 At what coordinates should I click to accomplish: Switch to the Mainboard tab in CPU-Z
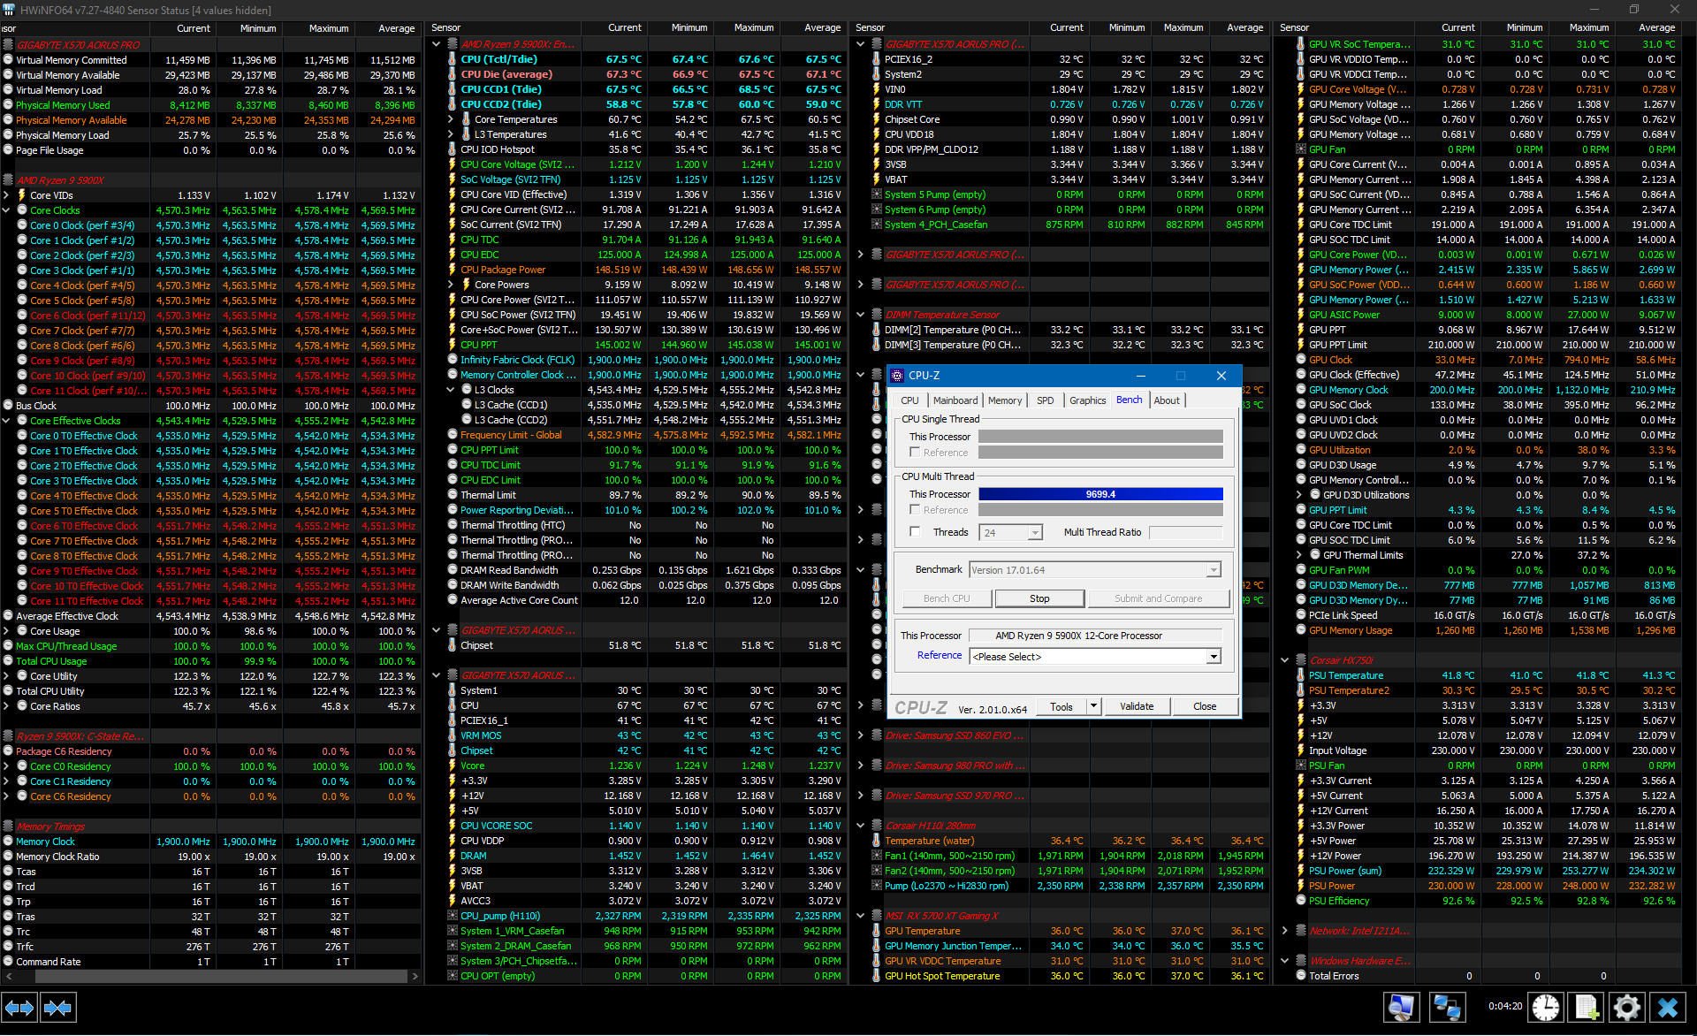click(955, 400)
